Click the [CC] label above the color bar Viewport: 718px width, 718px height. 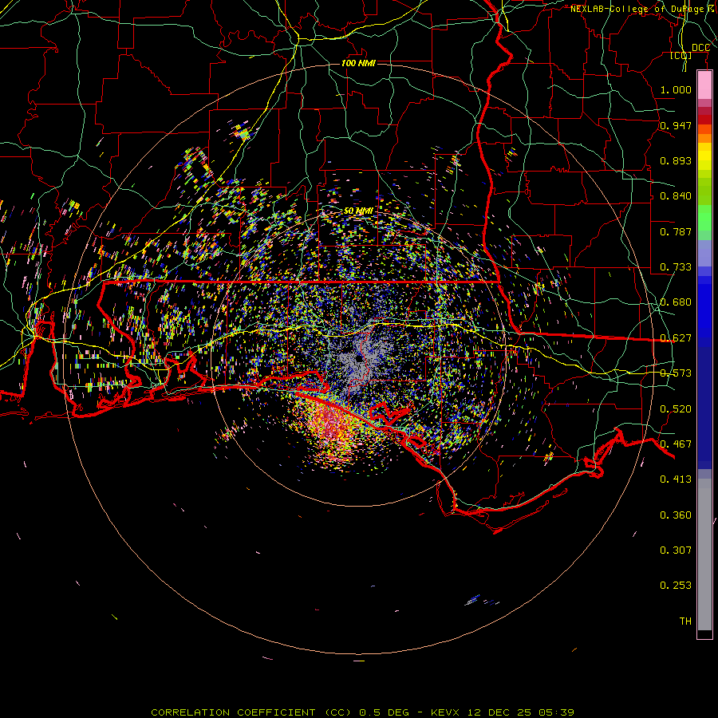pos(681,55)
